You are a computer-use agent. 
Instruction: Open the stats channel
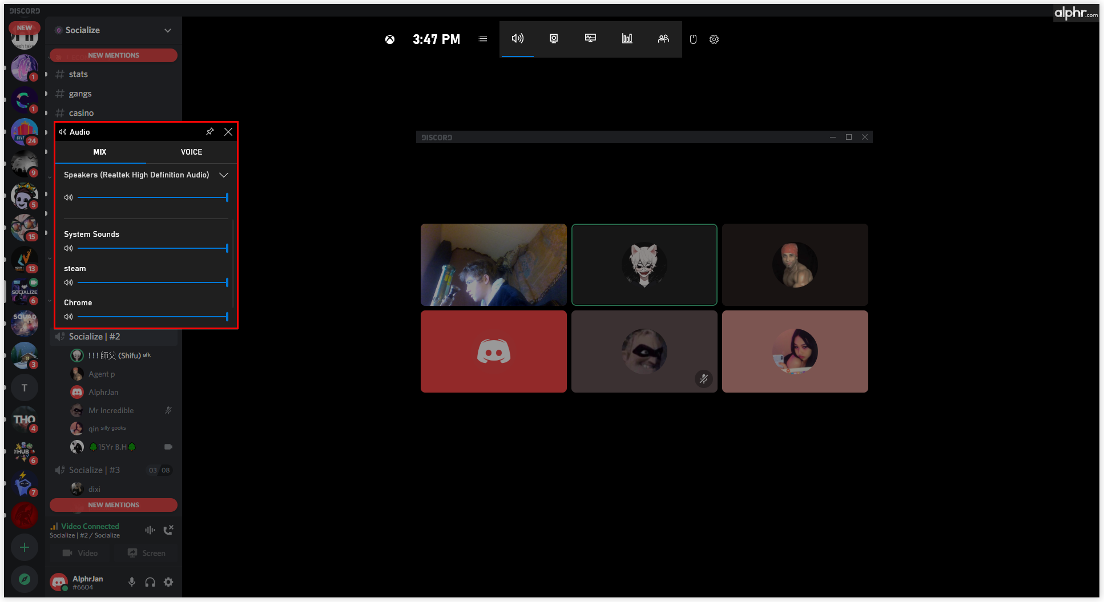pyautogui.click(x=114, y=74)
